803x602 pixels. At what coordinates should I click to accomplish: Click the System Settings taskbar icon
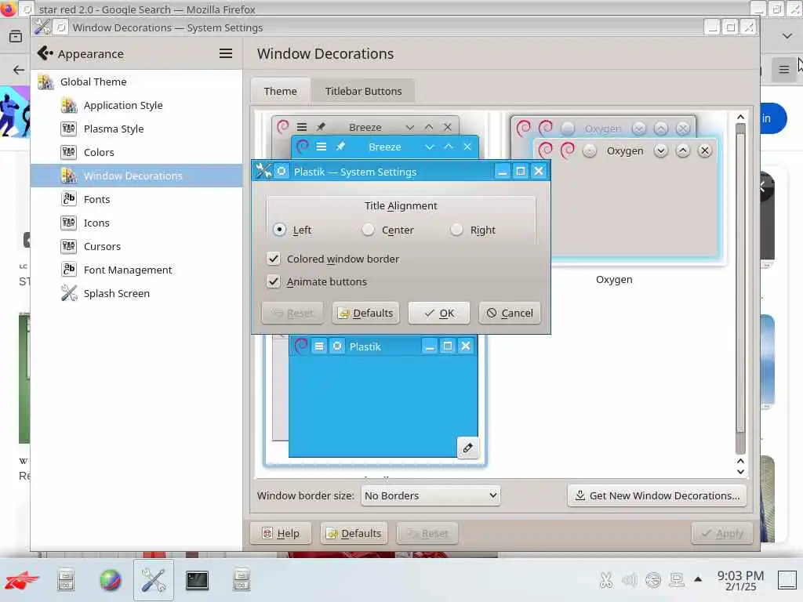(154, 580)
